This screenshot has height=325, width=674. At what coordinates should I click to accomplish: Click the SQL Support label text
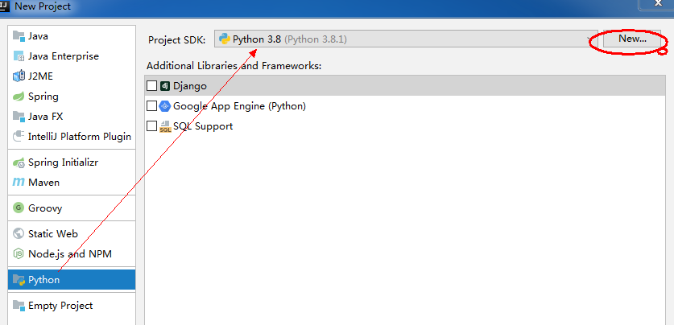[x=203, y=126]
